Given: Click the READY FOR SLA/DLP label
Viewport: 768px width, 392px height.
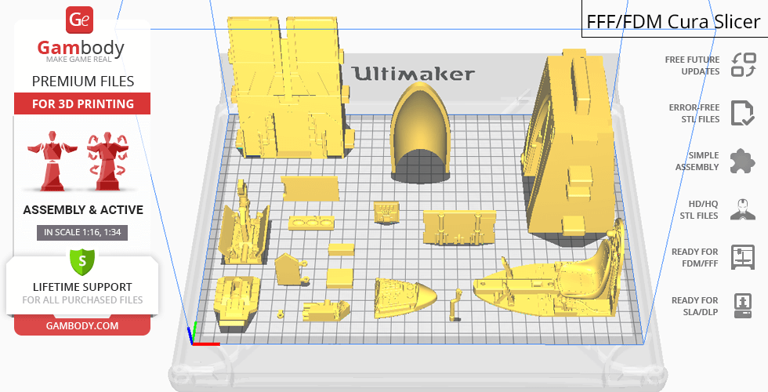Looking at the screenshot, I should pos(694,306).
